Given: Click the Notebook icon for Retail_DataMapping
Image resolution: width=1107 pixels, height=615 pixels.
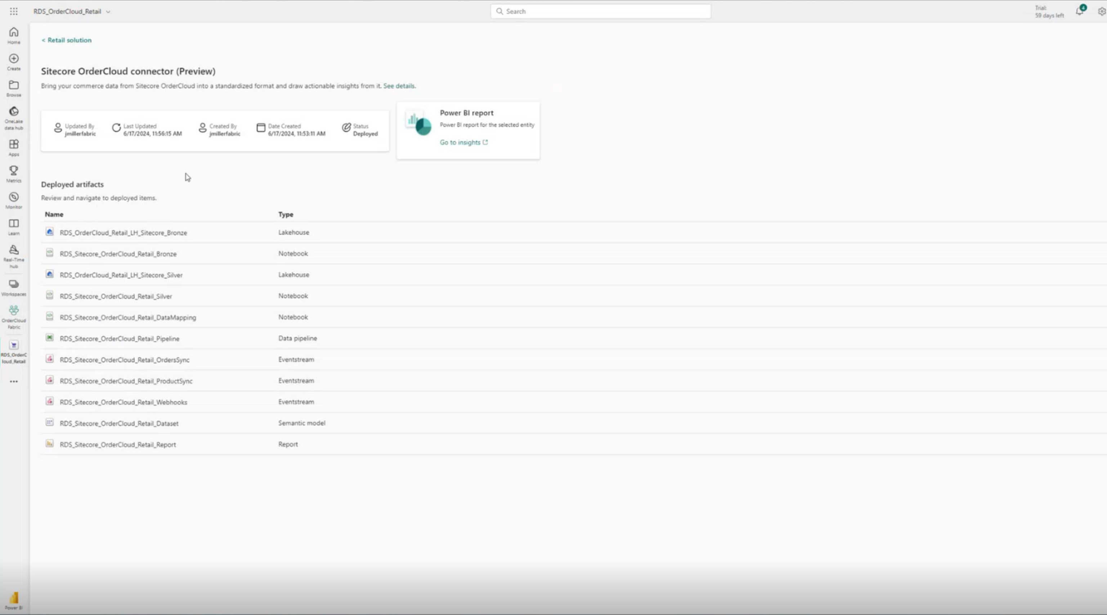Looking at the screenshot, I should click(50, 316).
